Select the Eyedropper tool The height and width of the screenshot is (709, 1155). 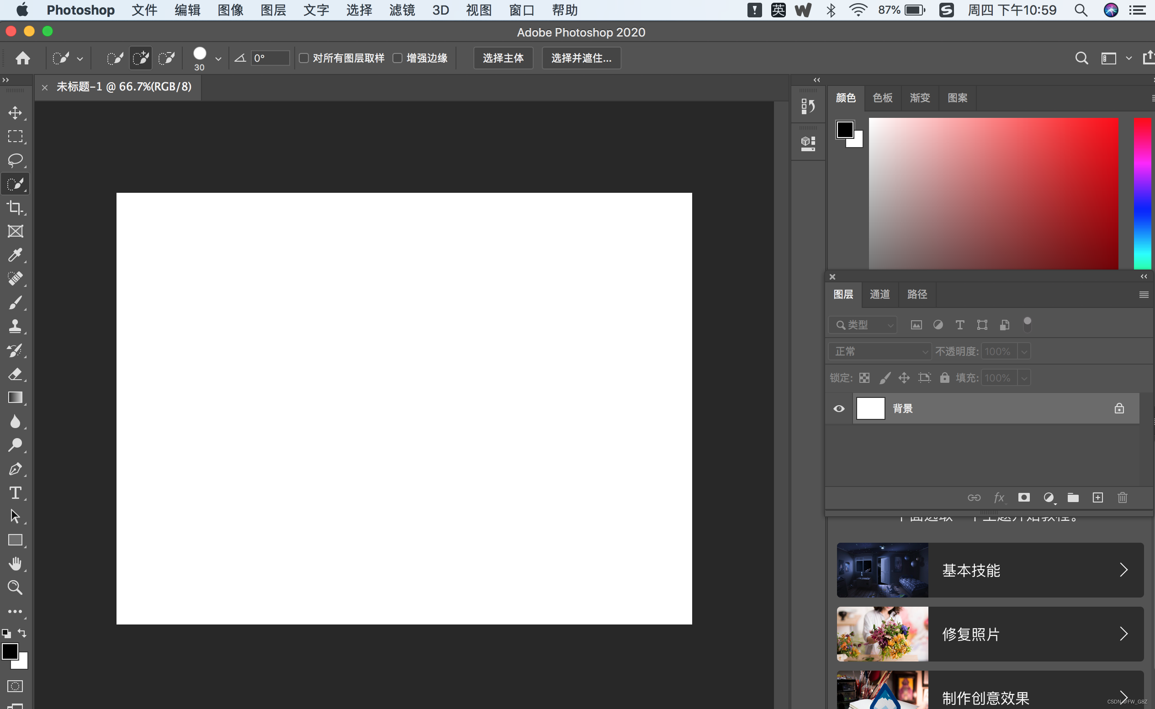click(x=15, y=255)
